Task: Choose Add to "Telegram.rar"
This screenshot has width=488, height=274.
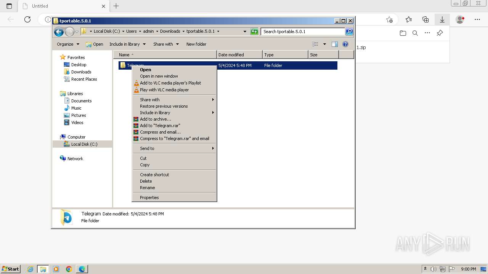Action: (174, 126)
